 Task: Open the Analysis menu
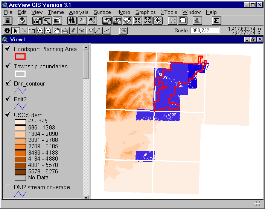pos(79,12)
